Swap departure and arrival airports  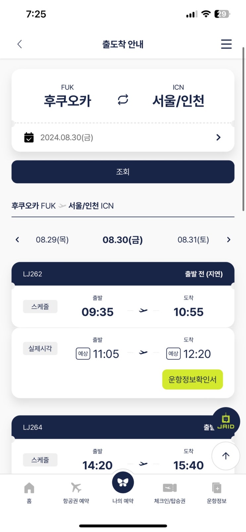click(x=123, y=100)
